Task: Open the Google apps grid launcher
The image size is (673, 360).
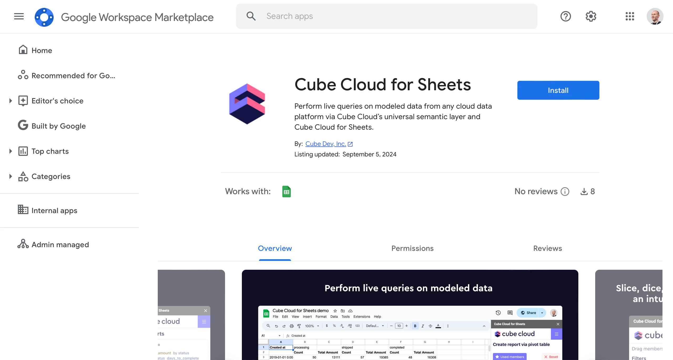Action: point(630,16)
